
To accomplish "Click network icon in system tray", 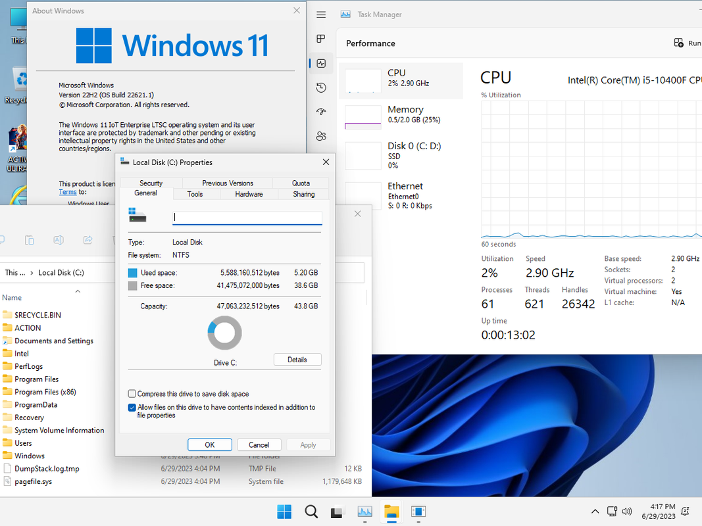I will (x=612, y=512).
